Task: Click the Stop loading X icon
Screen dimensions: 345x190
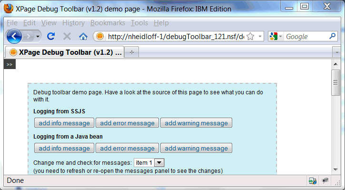Action: coord(67,36)
